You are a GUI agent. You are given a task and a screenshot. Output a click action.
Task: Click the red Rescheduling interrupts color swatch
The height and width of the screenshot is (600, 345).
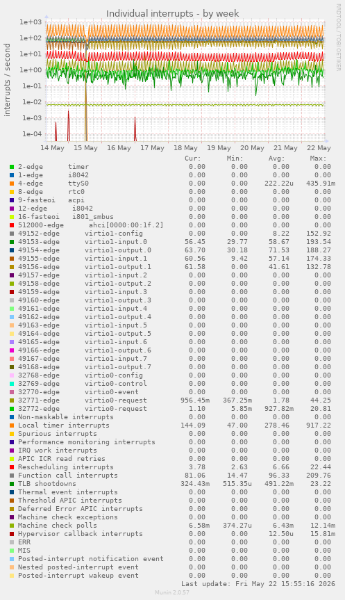12,467
